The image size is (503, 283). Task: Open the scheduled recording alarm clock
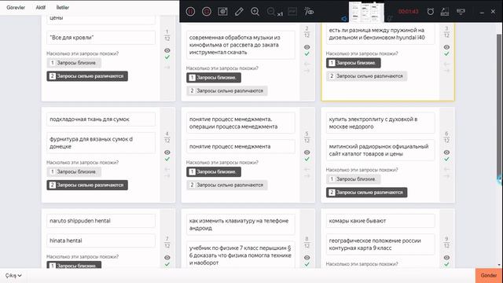(431, 12)
